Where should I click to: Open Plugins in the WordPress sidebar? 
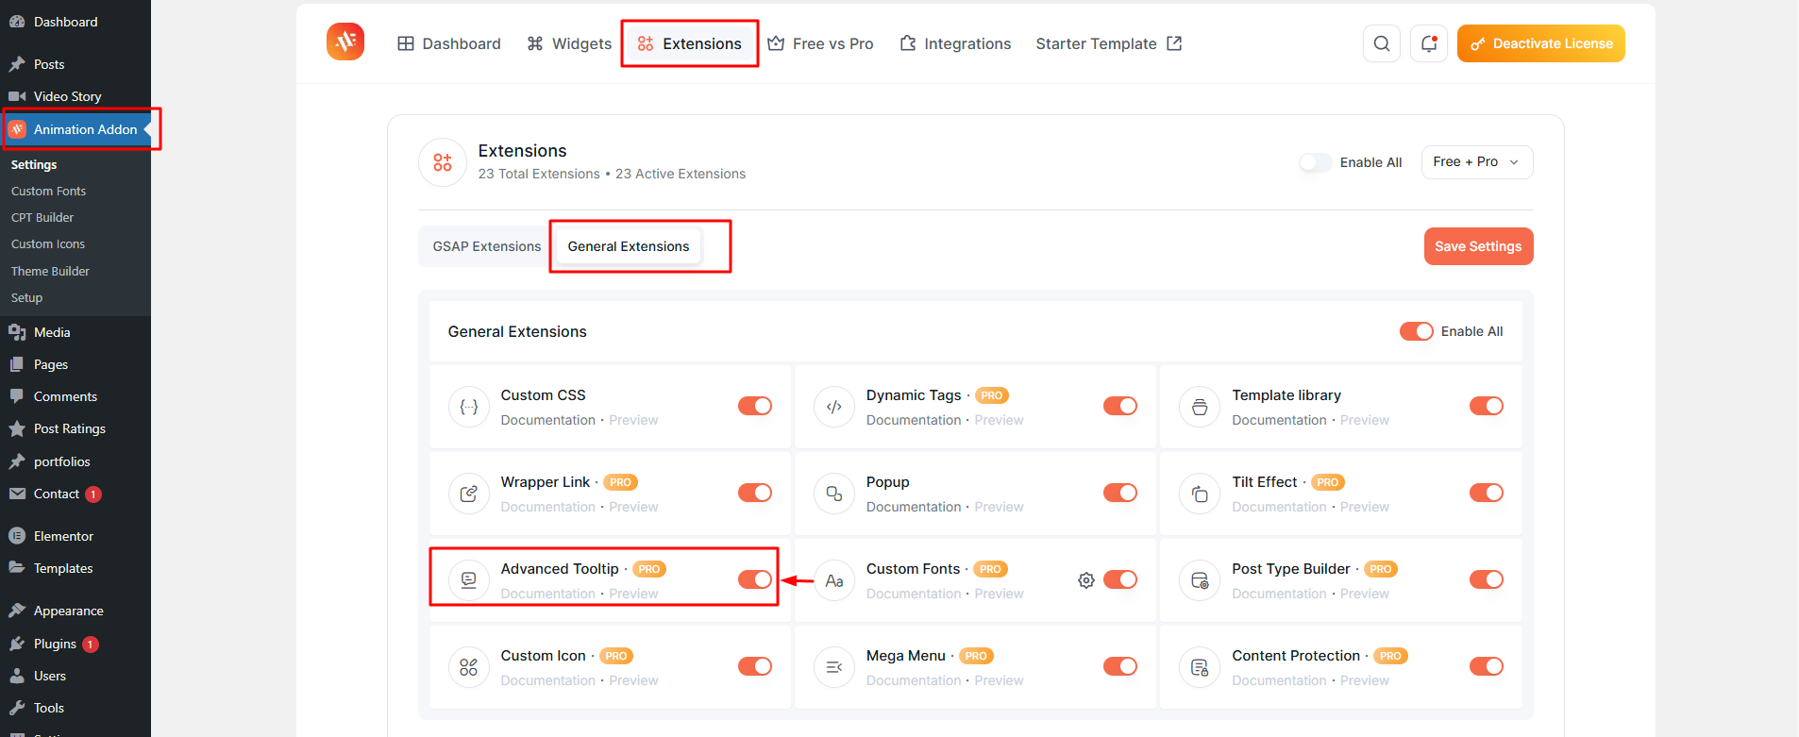76,644
